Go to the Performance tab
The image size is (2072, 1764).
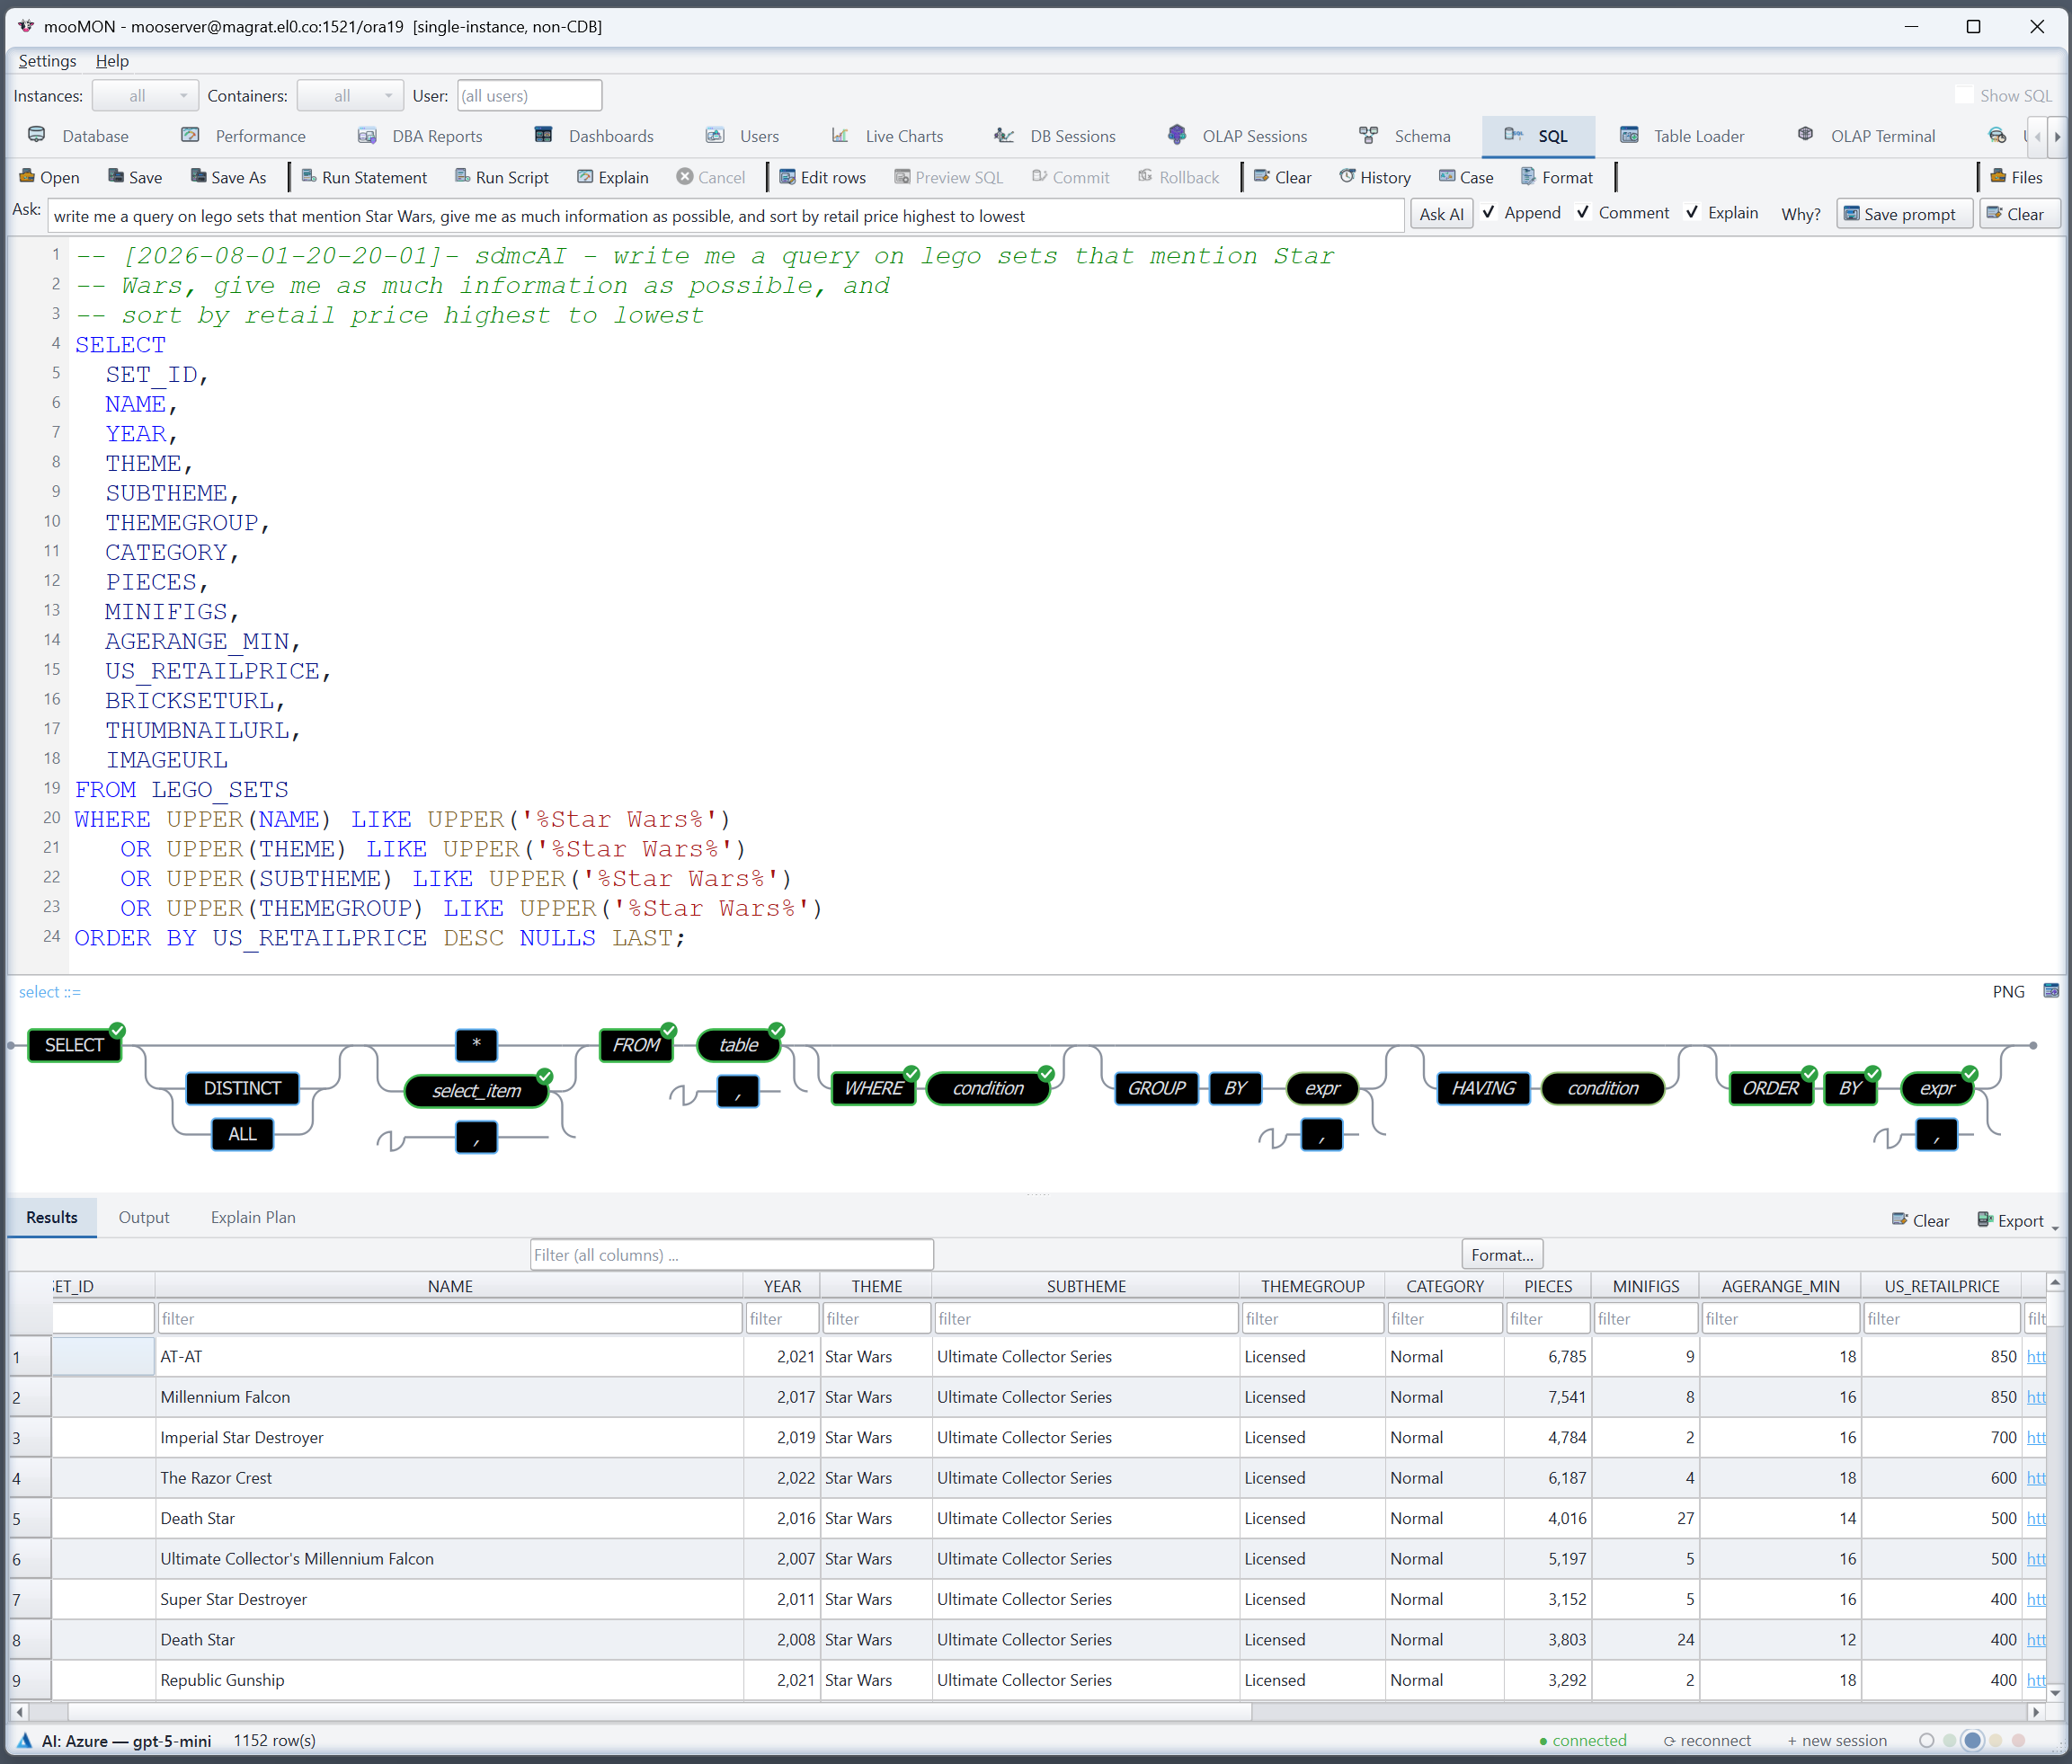[244, 136]
